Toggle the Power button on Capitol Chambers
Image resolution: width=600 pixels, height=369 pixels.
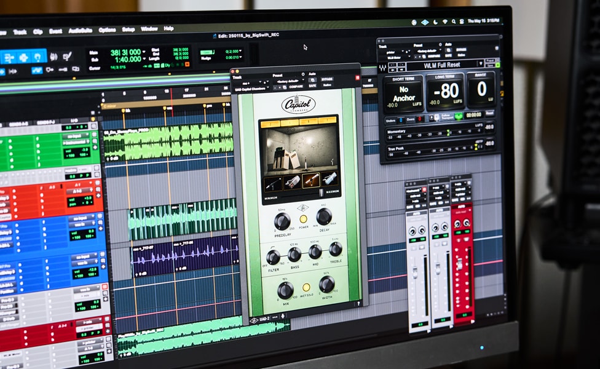click(x=303, y=219)
